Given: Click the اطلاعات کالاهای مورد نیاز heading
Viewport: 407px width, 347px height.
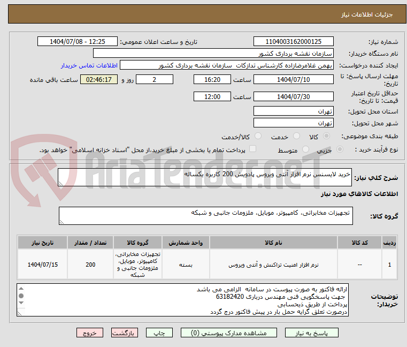Looking at the screenshot, I should 359,194.
